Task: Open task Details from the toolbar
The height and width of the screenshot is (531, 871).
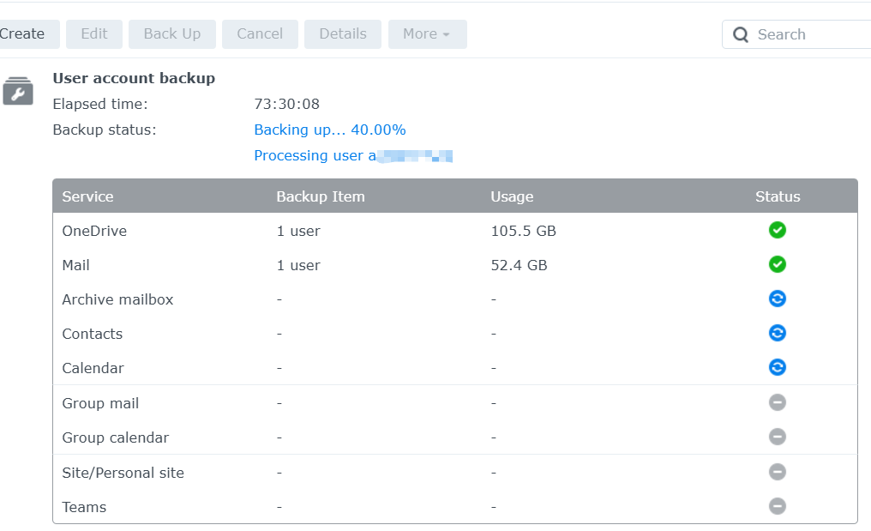Action: [x=343, y=34]
